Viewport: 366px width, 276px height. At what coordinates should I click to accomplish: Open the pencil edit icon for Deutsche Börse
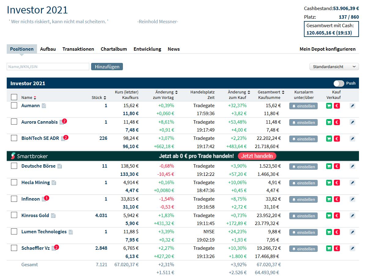352,166
